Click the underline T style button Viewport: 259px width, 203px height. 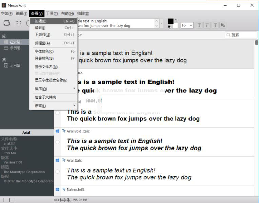(215, 25)
